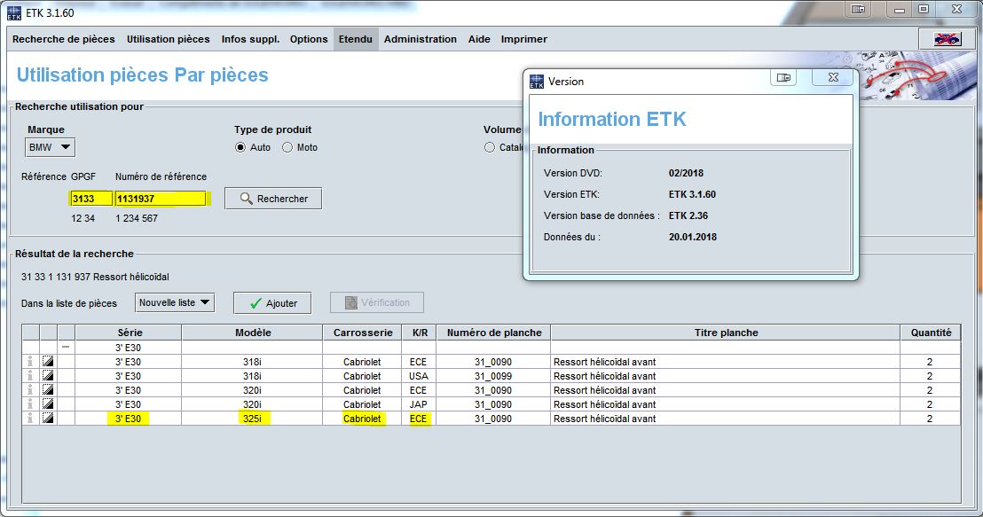Click the Titre planche column header

tap(726, 333)
